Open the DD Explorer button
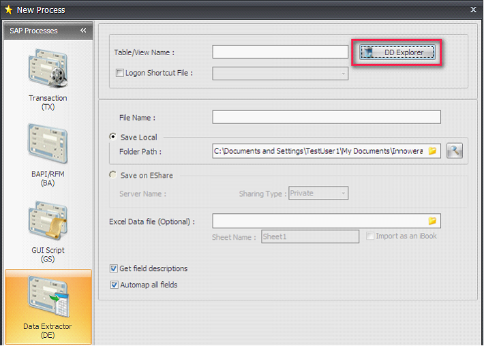Image resolution: width=484 pixels, height=346 pixels. (x=397, y=52)
